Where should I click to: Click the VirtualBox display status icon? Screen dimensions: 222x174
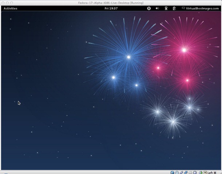(195, 173)
